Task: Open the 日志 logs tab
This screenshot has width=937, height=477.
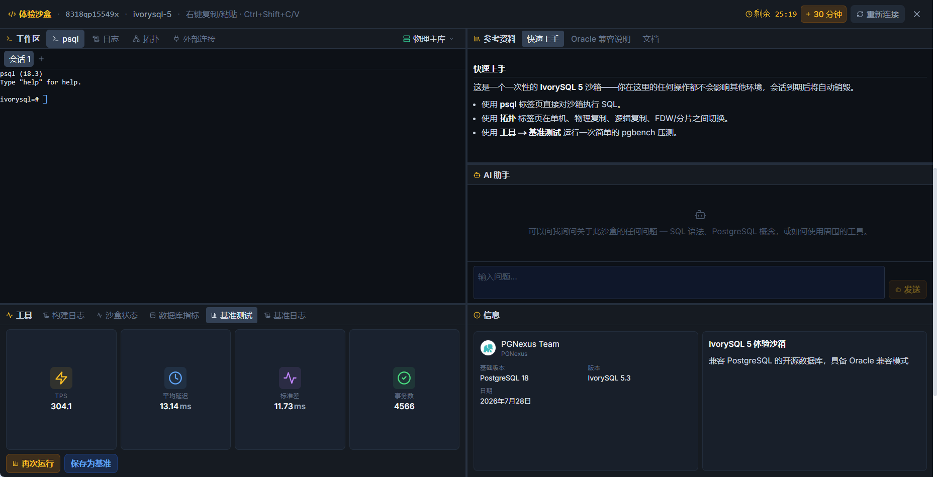Action: tap(106, 39)
